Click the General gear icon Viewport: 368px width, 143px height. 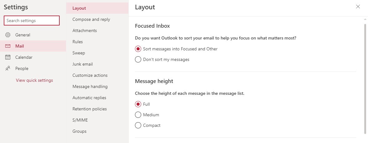[8, 35]
